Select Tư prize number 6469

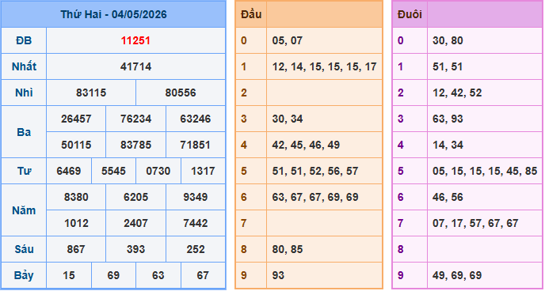68,171
